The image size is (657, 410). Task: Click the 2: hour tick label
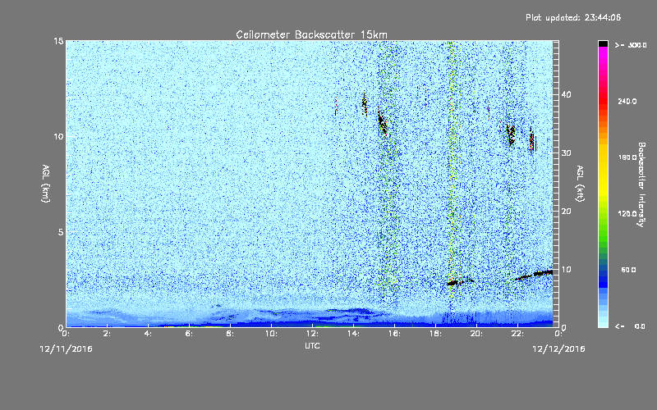[x=107, y=334]
